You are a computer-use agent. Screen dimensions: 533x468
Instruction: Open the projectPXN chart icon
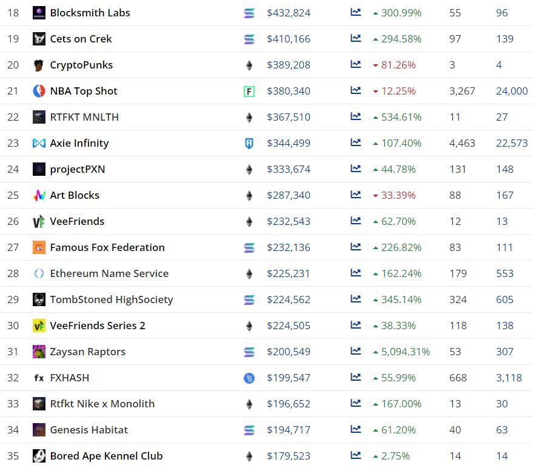tap(355, 169)
